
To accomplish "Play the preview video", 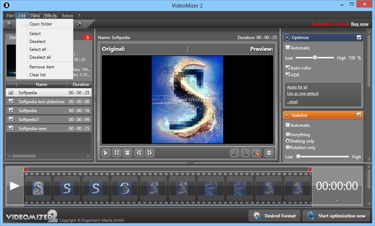I will tap(106, 153).
